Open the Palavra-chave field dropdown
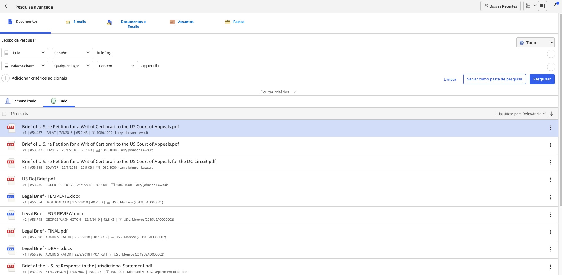The width and height of the screenshot is (562, 275). pyautogui.click(x=25, y=66)
